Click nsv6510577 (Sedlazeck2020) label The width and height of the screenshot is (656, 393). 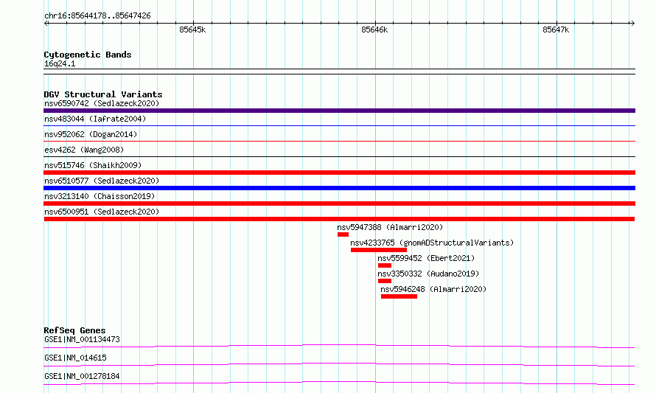point(102,181)
